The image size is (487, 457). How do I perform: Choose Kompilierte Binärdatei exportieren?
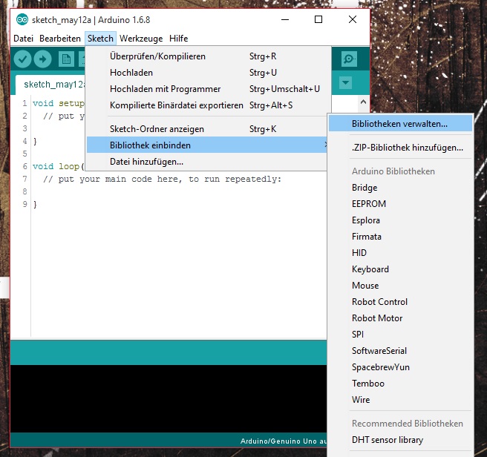tap(206, 105)
